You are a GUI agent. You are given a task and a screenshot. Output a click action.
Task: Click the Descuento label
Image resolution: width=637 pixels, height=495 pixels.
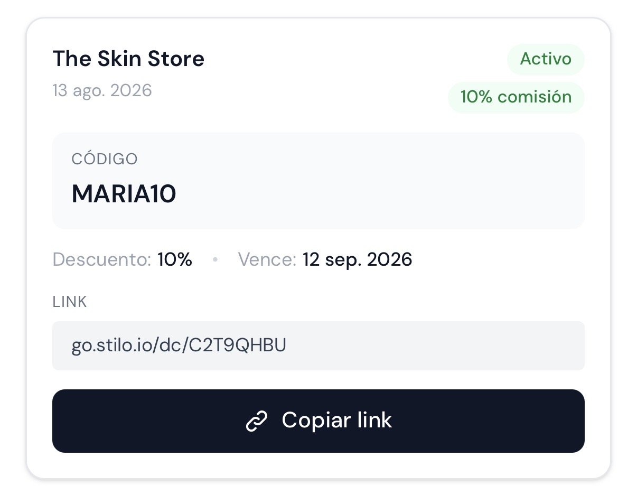coord(102,259)
